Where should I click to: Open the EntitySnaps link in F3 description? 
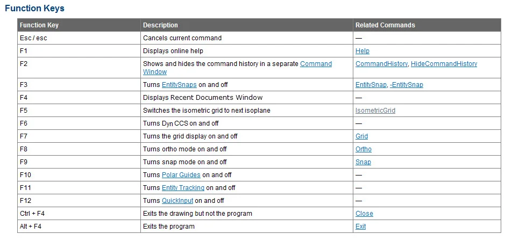[x=179, y=85]
